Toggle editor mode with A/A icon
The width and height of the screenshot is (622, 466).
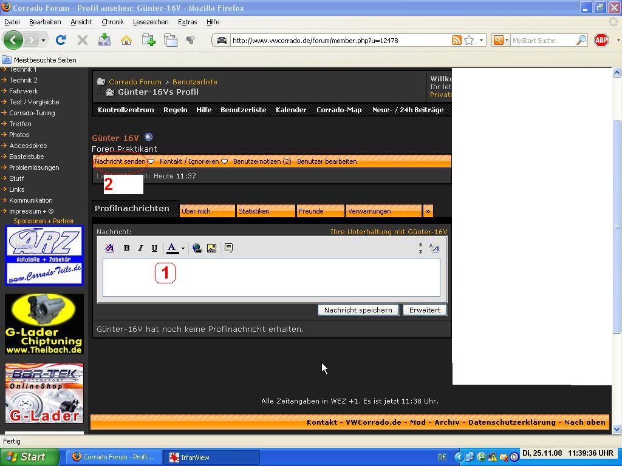(434, 248)
